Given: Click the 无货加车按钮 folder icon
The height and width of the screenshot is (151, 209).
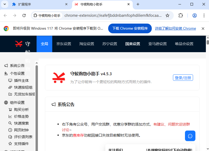Looking at the screenshot, I should (x=10, y=94).
